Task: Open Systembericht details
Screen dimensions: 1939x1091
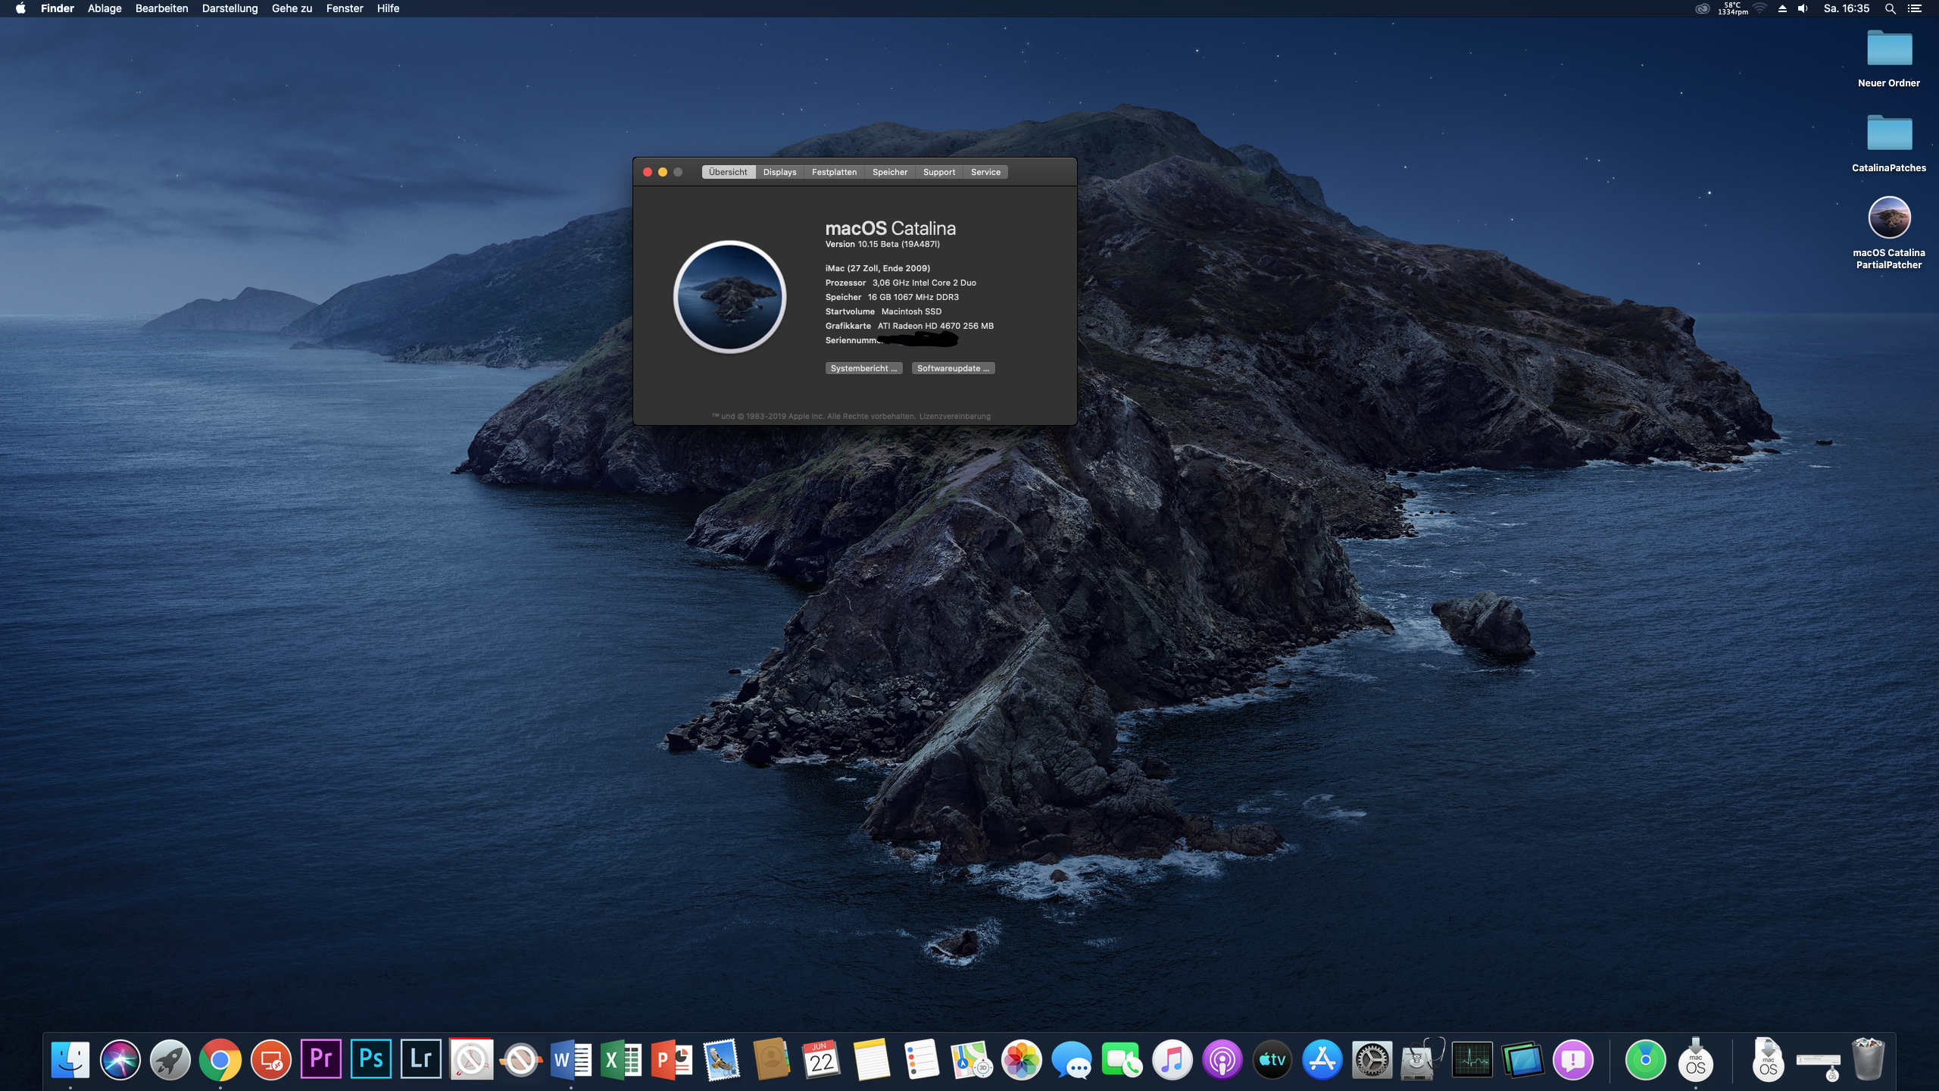Action: (863, 367)
